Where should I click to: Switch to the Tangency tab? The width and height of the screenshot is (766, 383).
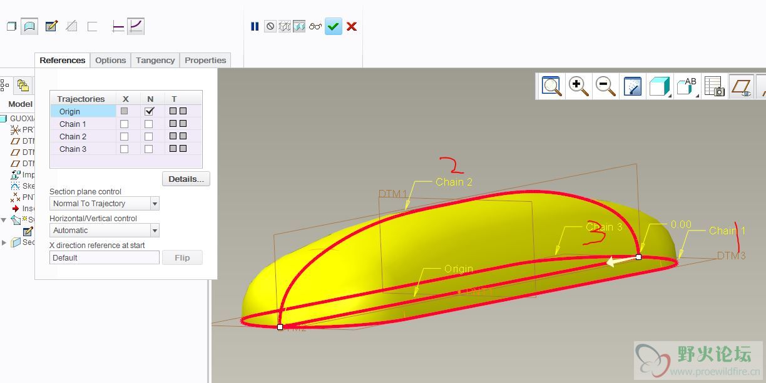[155, 60]
